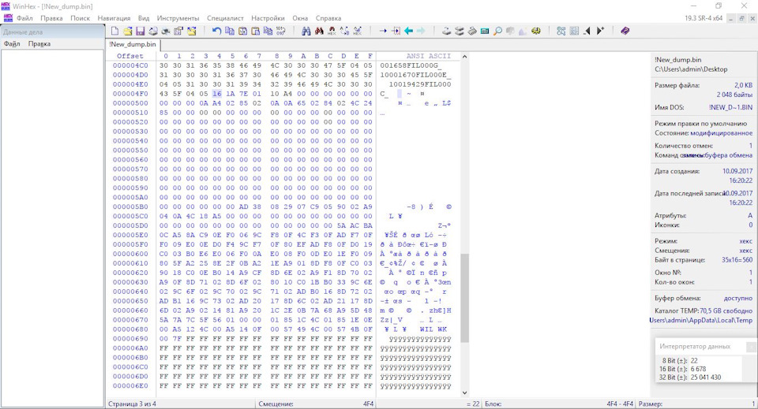This screenshot has width=758, height=409.
Task: Undo the last edit
Action: (216, 31)
